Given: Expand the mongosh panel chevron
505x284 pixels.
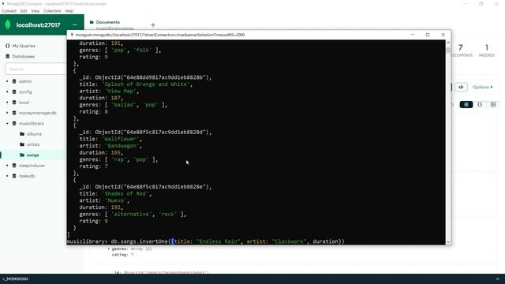Looking at the screenshot, I should 498,278.
